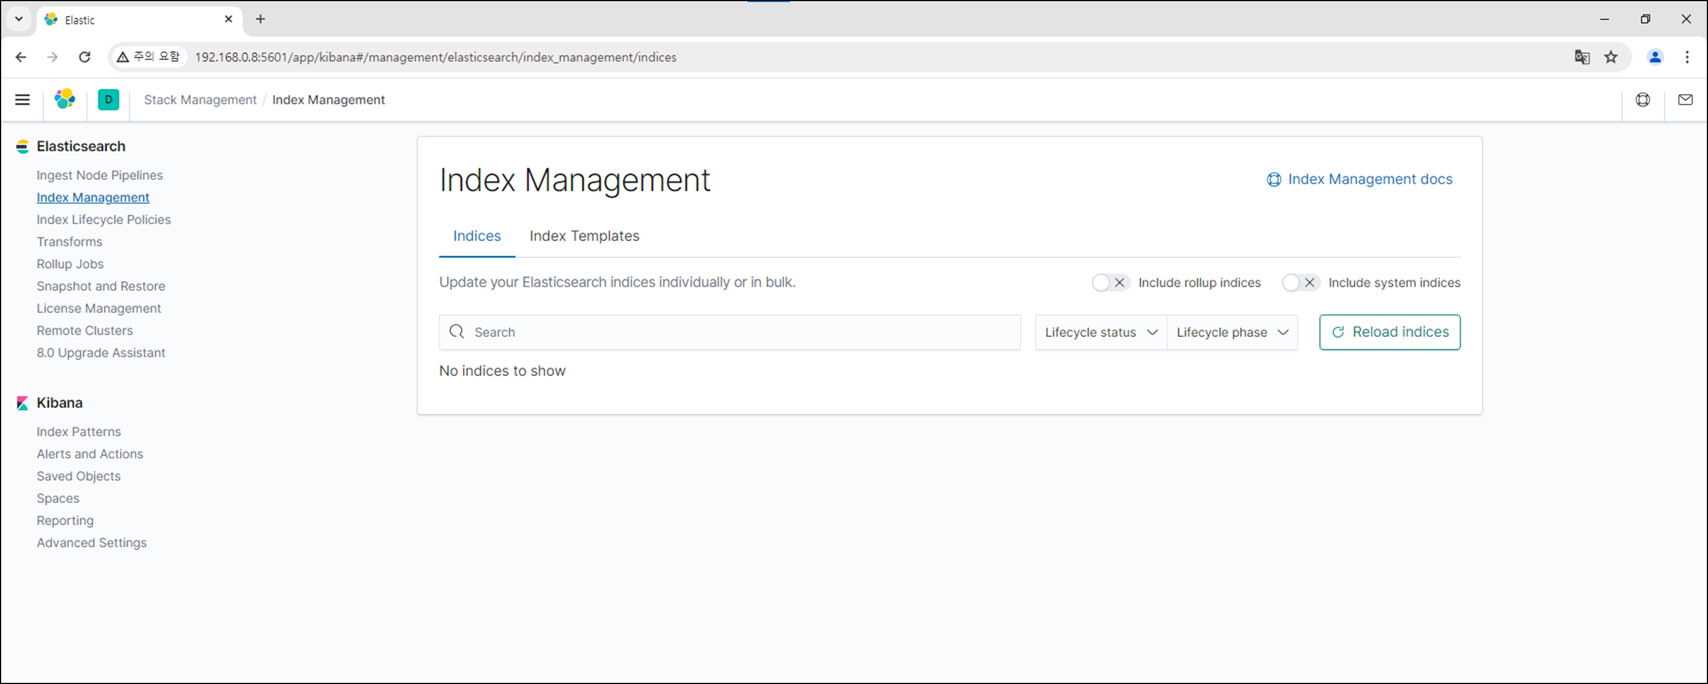Open Spaces under Kibana
This screenshot has height=684, width=1708.
(57, 498)
